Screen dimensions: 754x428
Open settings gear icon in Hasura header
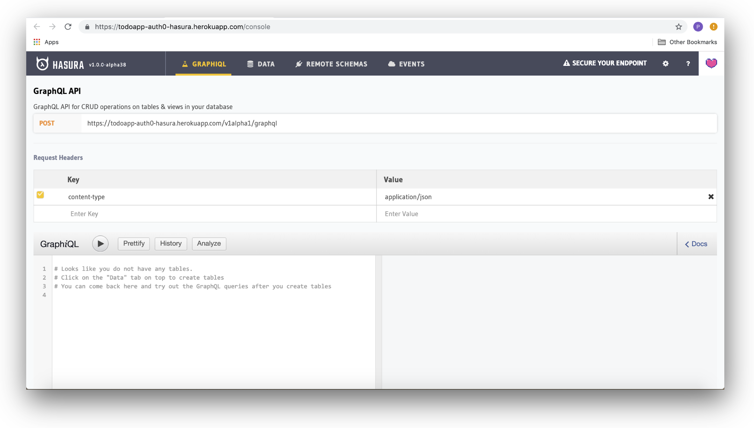coord(666,64)
